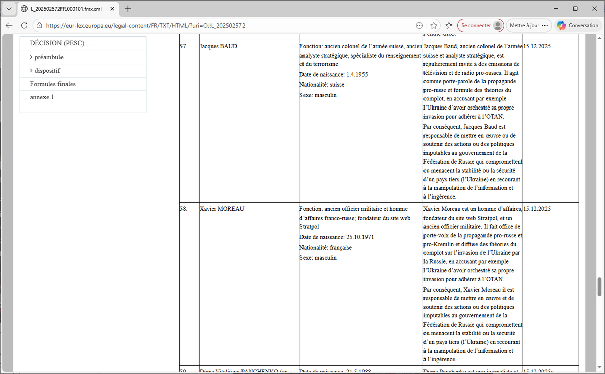
Task: Click entry number 57.
Action: (185, 46)
